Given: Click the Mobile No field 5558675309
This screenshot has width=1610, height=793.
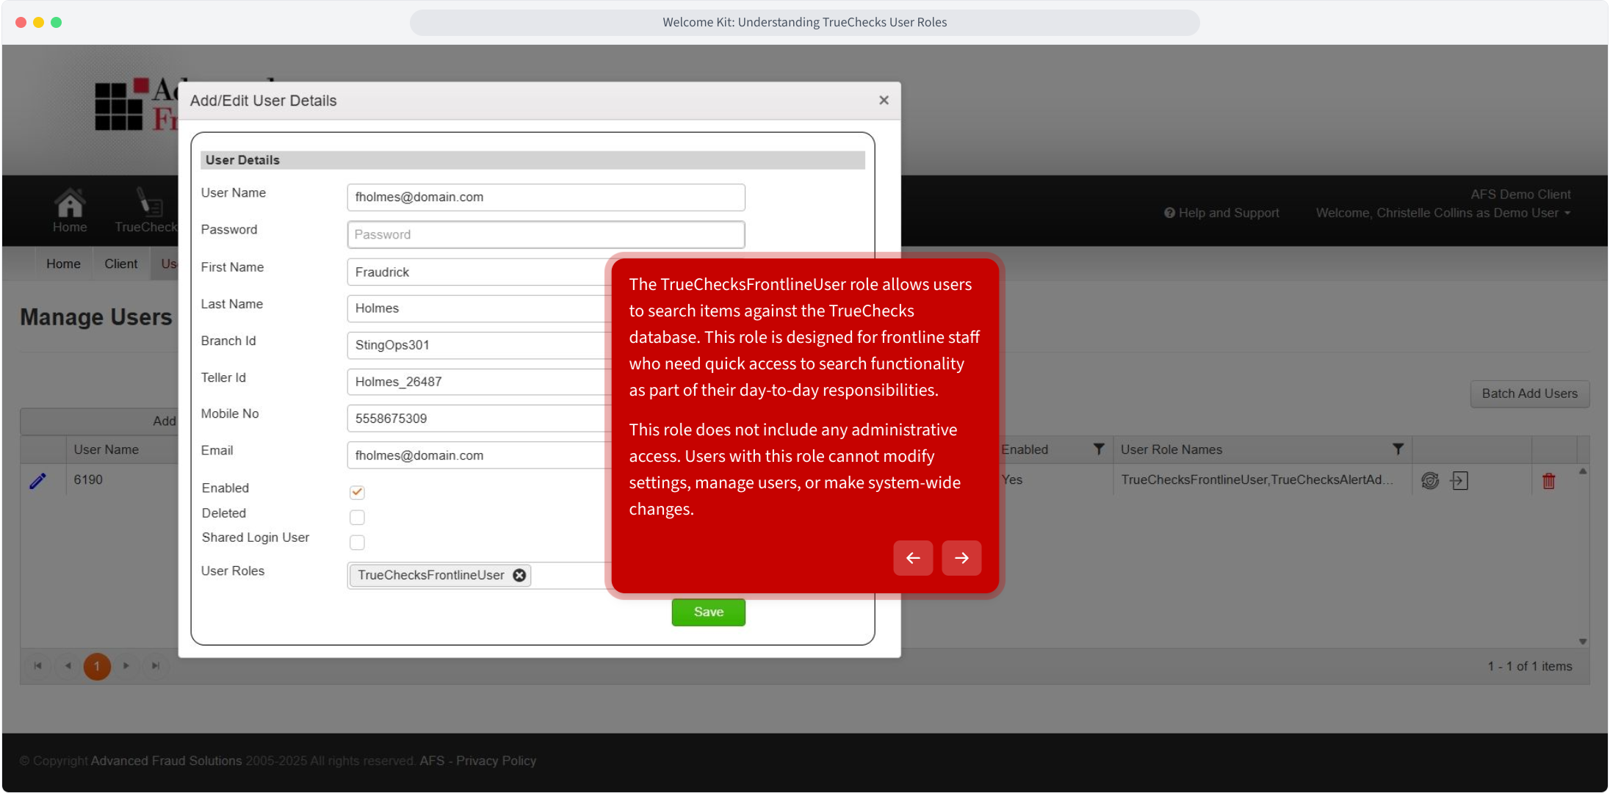Looking at the screenshot, I should (x=479, y=419).
